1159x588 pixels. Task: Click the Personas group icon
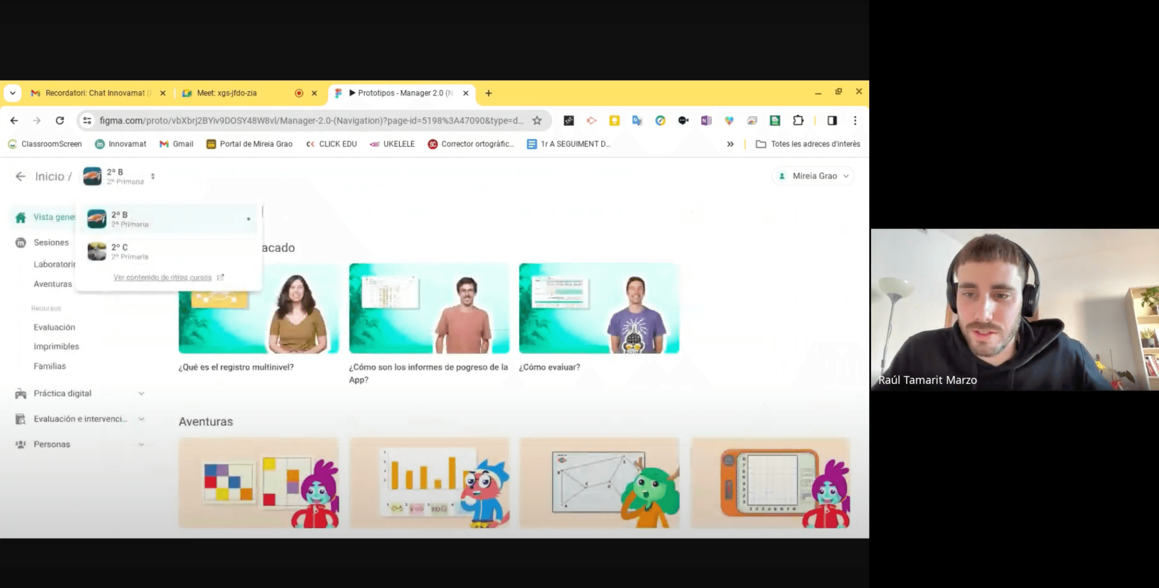(21, 444)
